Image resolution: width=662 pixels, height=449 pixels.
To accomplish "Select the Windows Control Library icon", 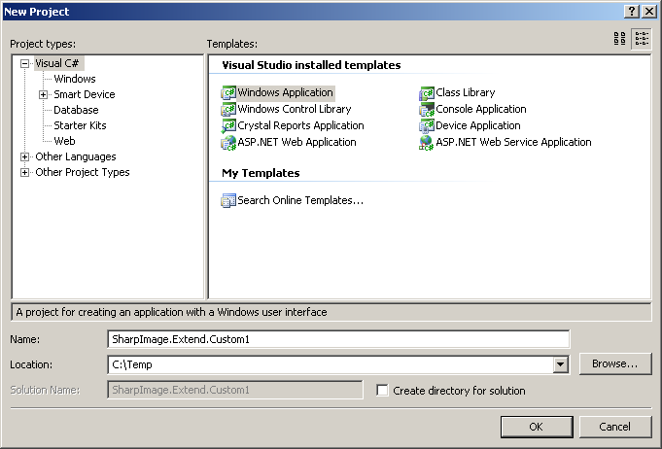I will point(228,110).
